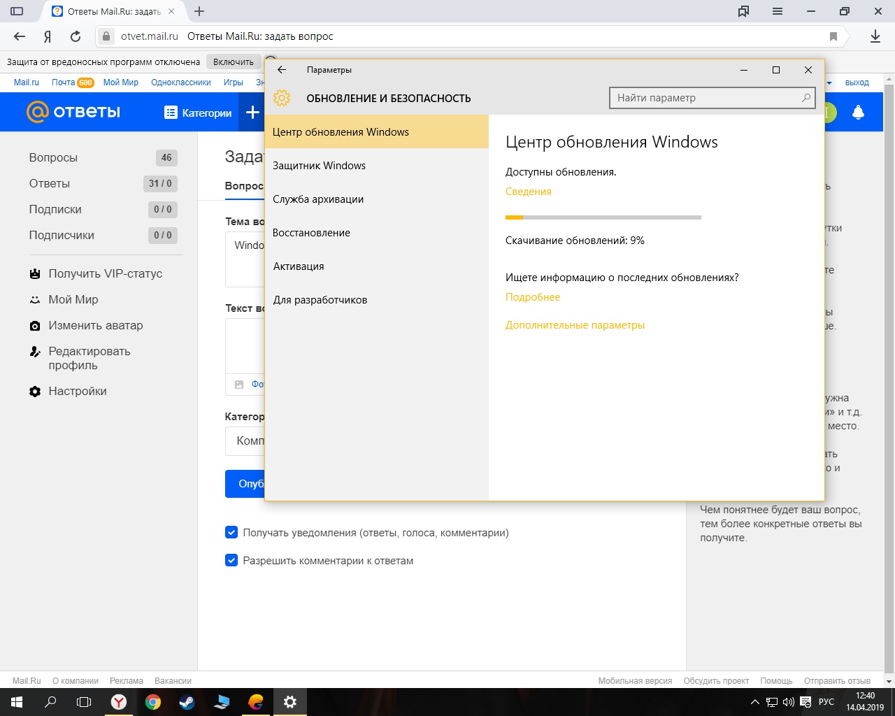The image size is (895, 716).
Task: Close the Ответы Mail.Ru tab
Action: click(x=171, y=11)
